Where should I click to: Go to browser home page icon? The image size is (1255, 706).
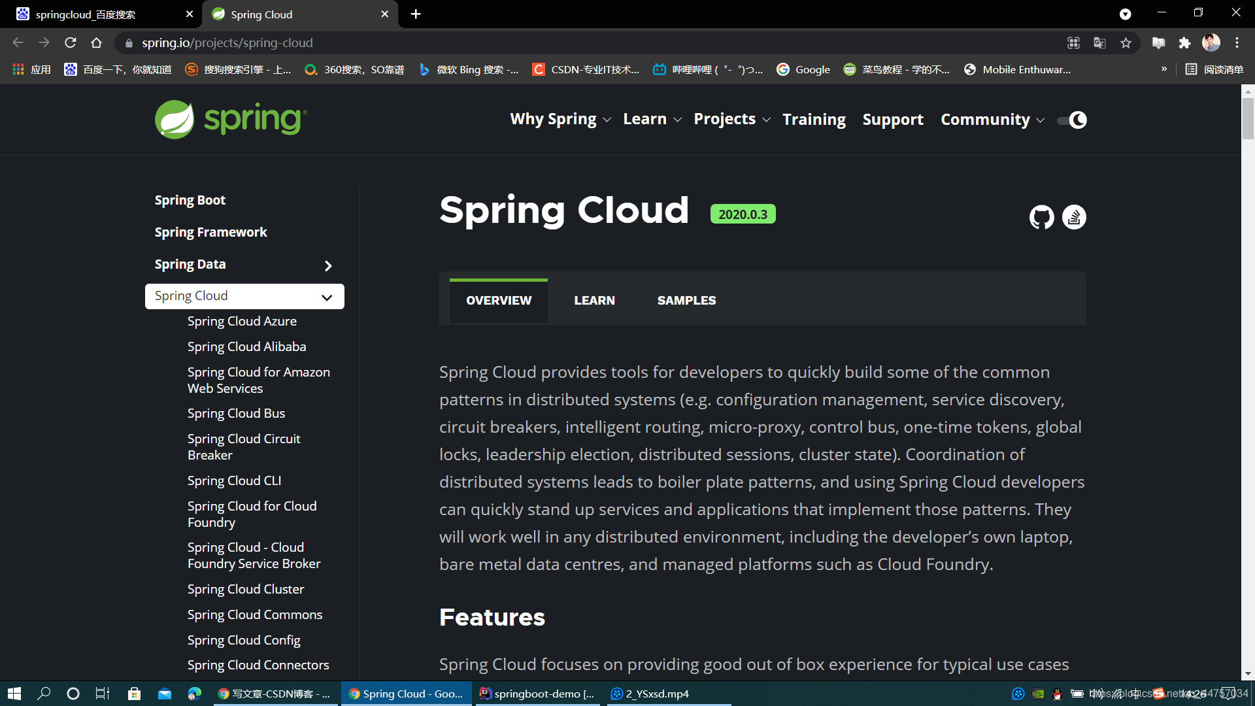(96, 42)
